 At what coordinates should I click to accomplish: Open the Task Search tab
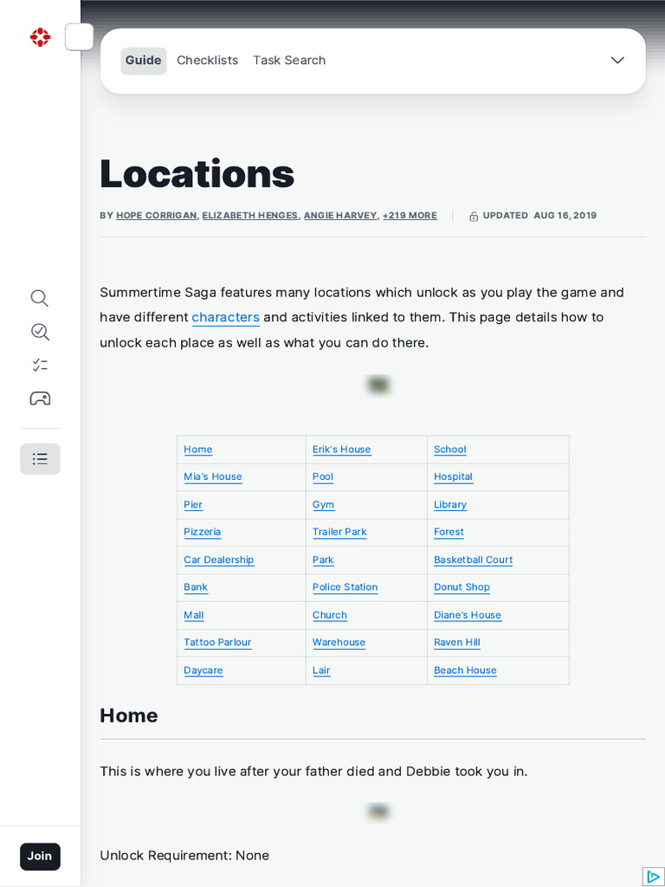coord(289,61)
